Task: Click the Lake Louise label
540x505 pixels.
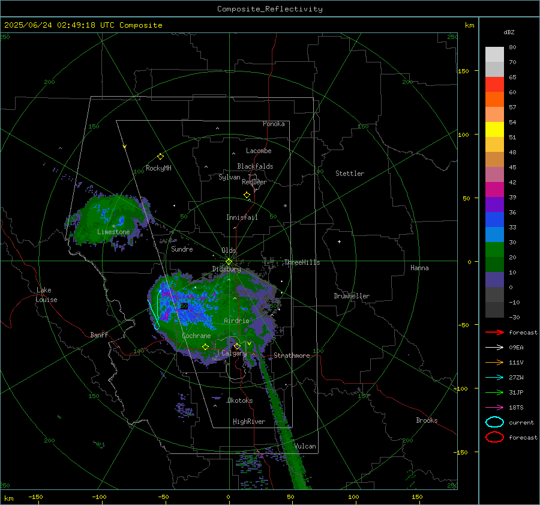Action: click(x=47, y=295)
